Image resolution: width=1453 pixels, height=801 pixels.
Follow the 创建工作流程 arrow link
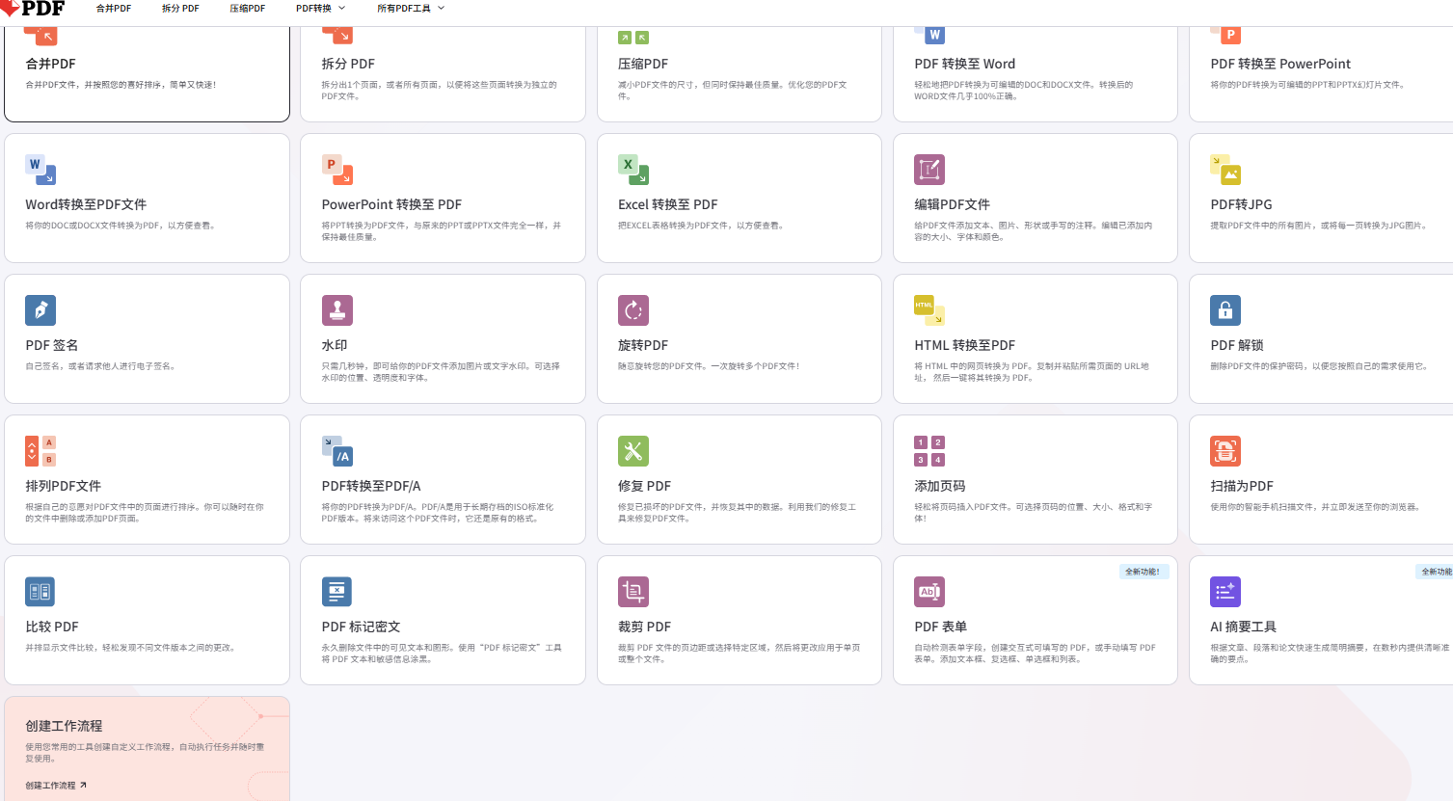tap(56, 786)
